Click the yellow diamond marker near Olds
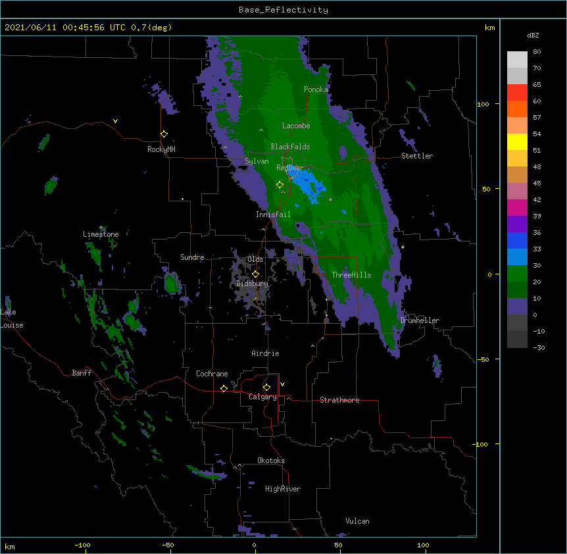 (x=255, y=274)
